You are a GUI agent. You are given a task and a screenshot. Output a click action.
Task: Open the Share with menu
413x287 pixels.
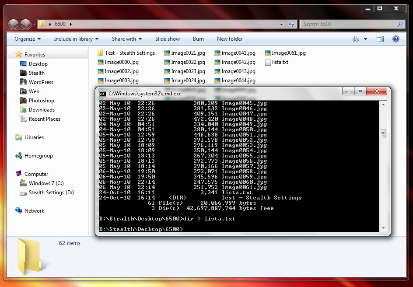point(126,39)
